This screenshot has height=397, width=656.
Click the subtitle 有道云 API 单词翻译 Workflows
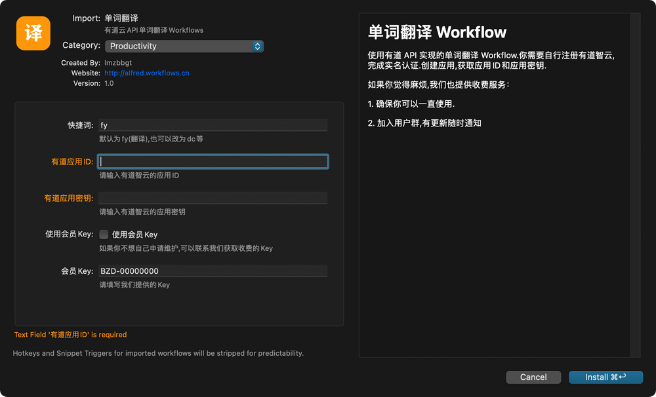point(154,30)
